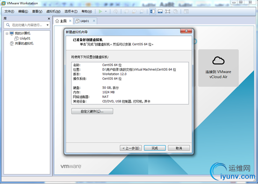Collapse 我的计算机 tree node

(7, 34)
